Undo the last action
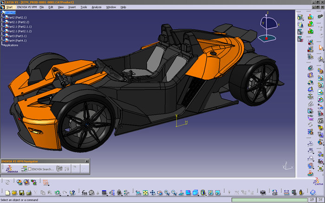Viewport: 325px width, 203px height. (x=57, y=193)
